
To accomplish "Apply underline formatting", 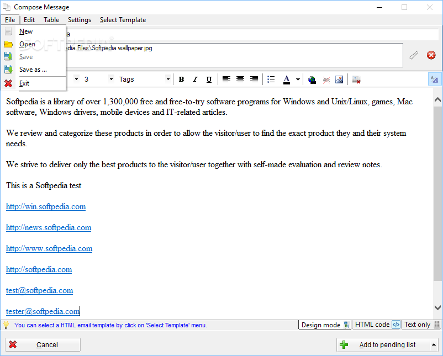I will 209,79.
